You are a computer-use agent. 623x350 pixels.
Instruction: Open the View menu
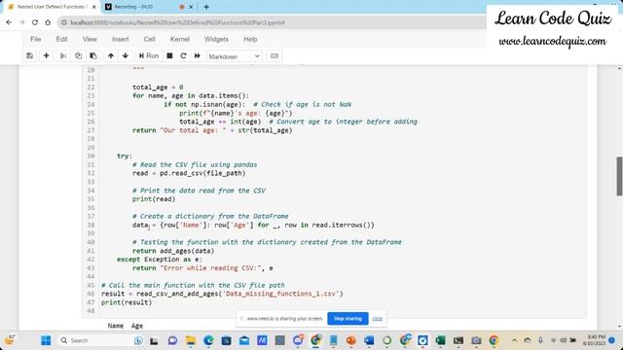(x=90, y=39)
